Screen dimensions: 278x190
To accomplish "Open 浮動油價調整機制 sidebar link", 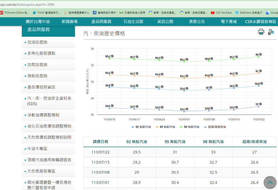I will (x=48, y=115).
